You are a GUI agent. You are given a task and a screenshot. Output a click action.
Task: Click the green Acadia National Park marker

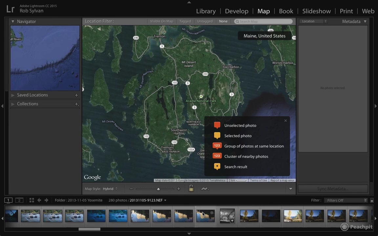click(201, 97)
